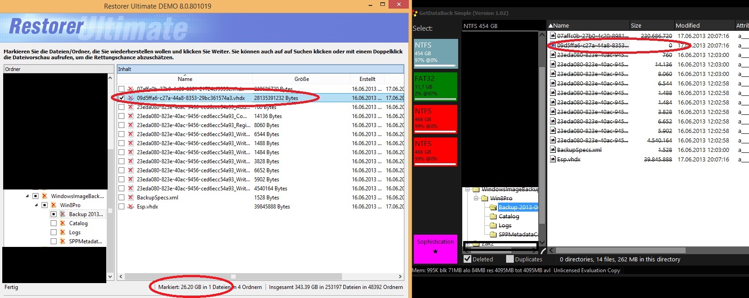Screen dimensions: 749x298
Task: Select the NTFS 454 GB drive tile
Action: pyautogui.click(x=436, y=53)
